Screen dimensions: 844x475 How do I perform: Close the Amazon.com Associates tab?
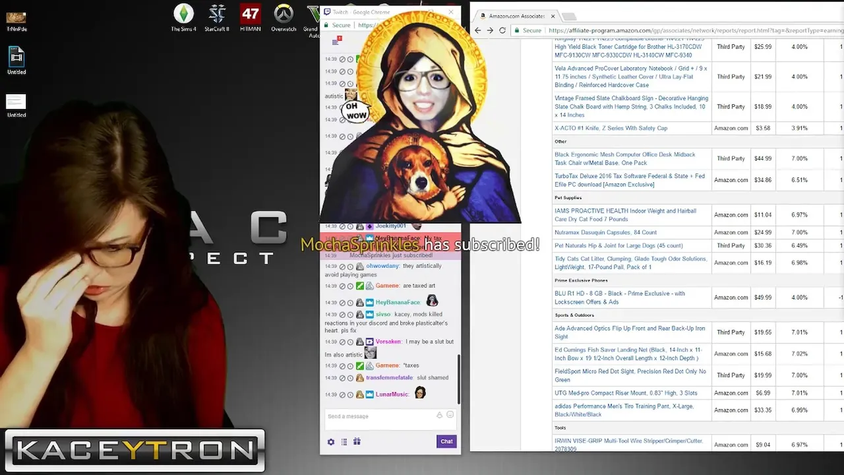click(553, 16)
